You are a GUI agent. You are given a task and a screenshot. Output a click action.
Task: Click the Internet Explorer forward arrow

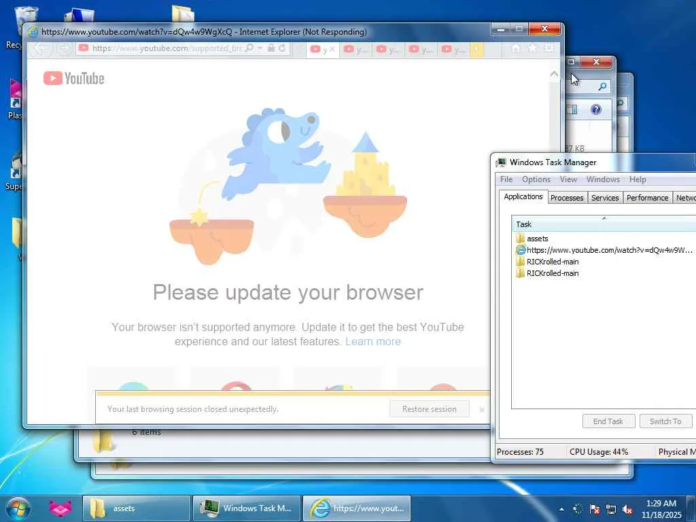(65, 48)
